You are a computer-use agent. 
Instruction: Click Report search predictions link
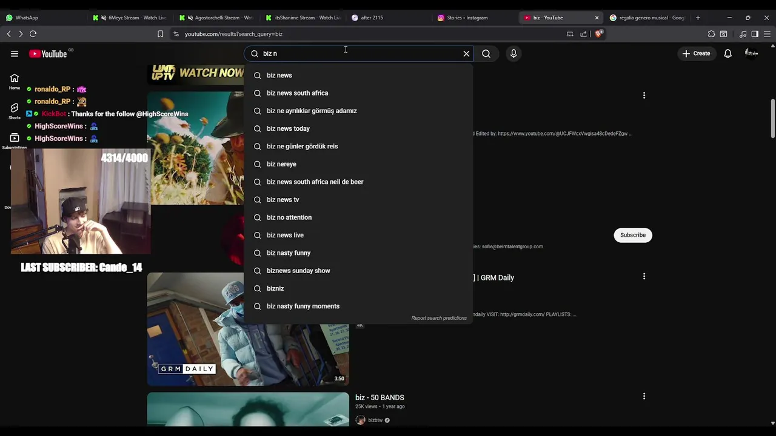[x=439, y=318]
